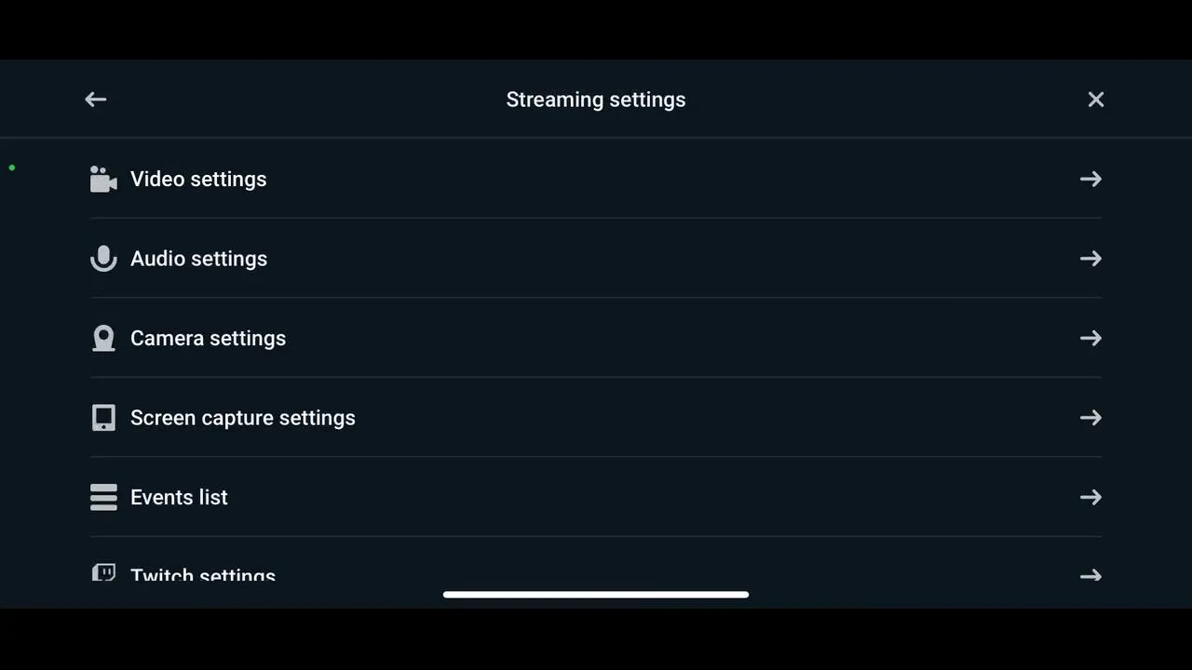Close the Streaming settings panel
Image resolution: width=1192 pixels, height=670 pixels.
click(1096, 100)
